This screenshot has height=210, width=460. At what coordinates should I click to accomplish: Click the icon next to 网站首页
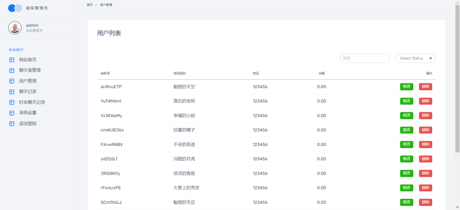pyautogui.click(x=12, y=60)
